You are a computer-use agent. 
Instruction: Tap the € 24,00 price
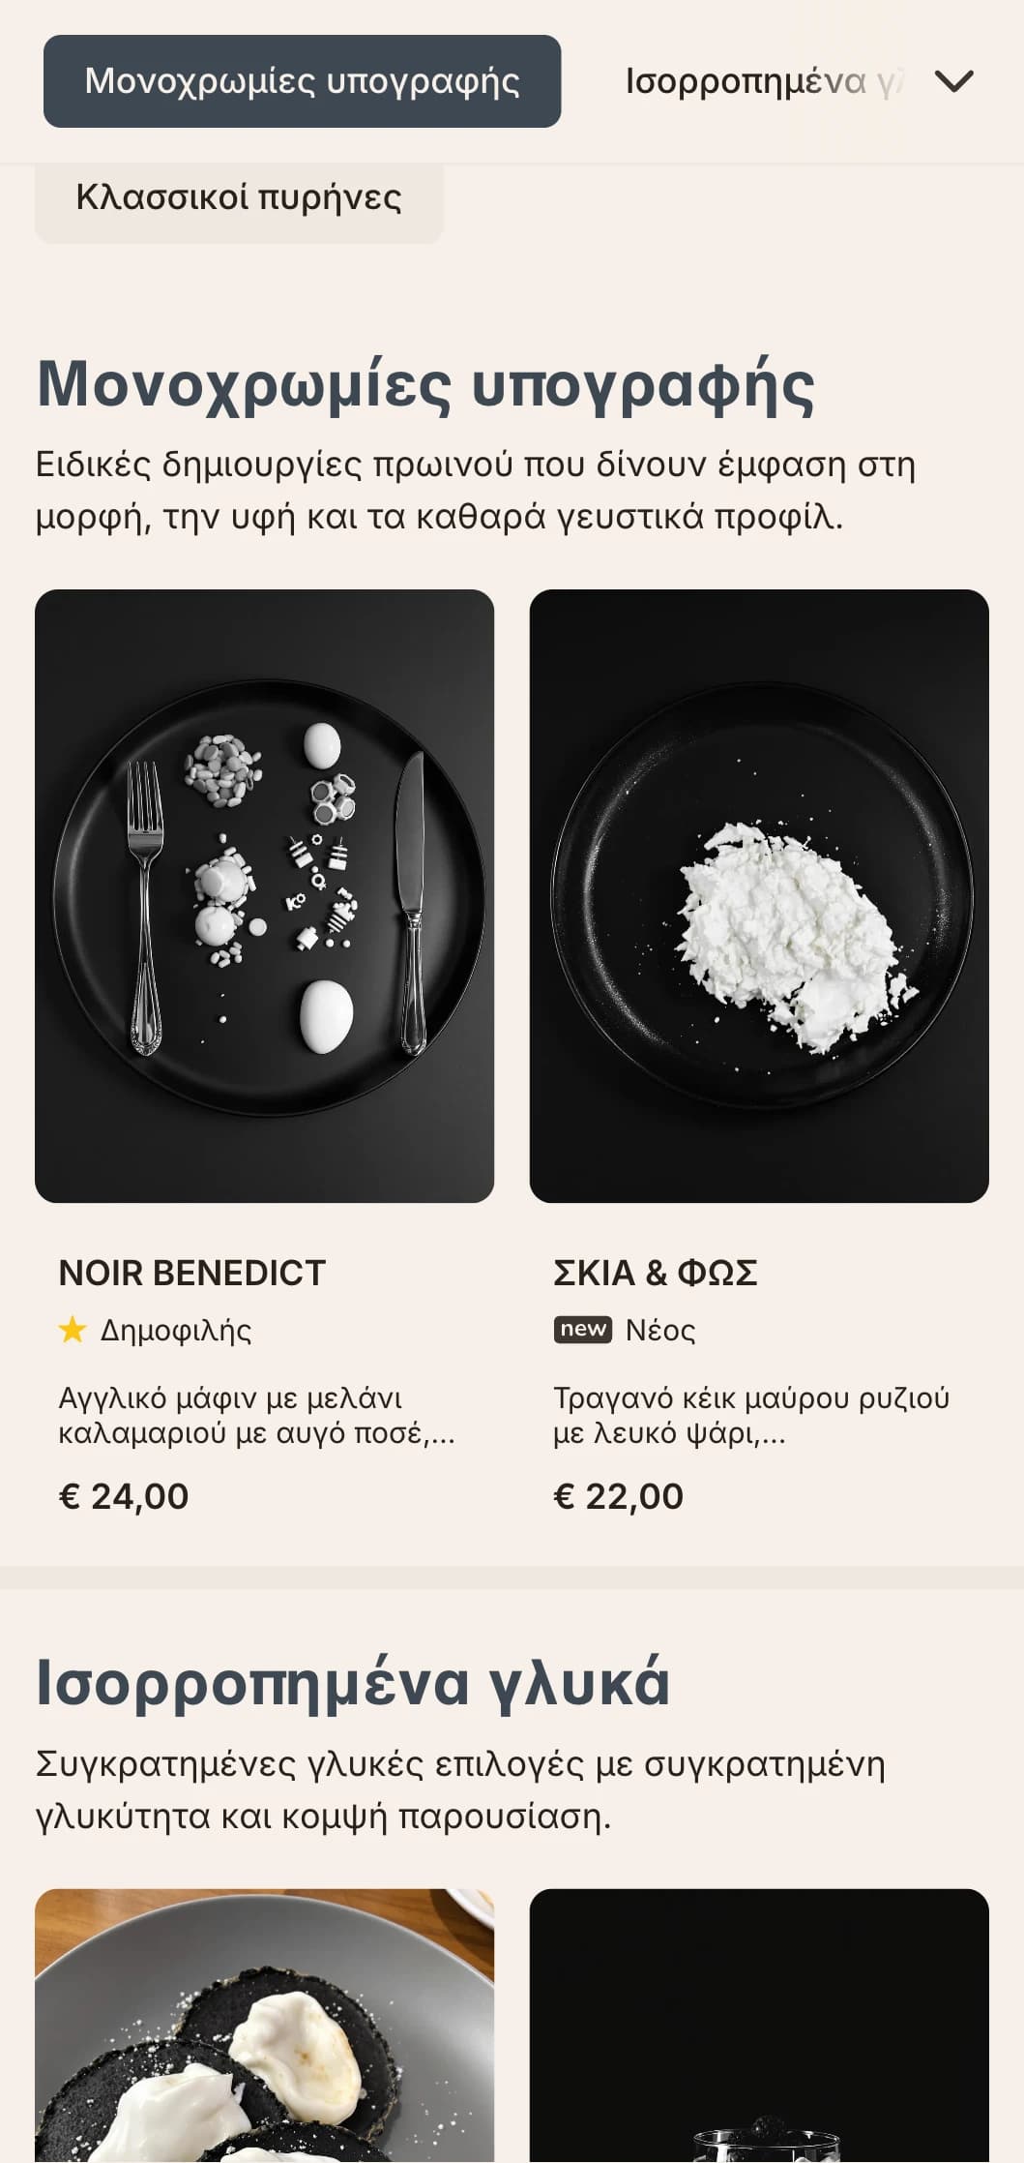click(x=124, y=1496)
